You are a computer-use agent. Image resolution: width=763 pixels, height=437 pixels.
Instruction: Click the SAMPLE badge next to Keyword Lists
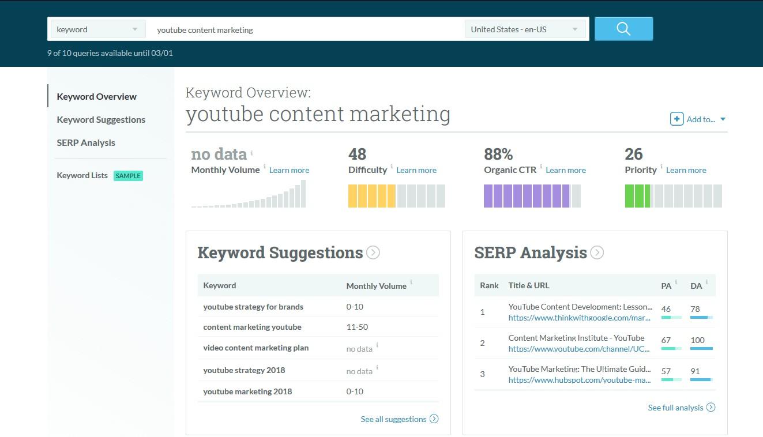click(x=128, y=176)
